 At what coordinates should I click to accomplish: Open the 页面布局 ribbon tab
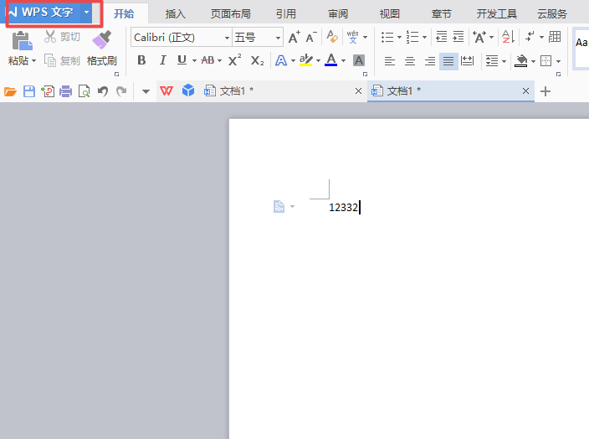[x=230, y=13]
